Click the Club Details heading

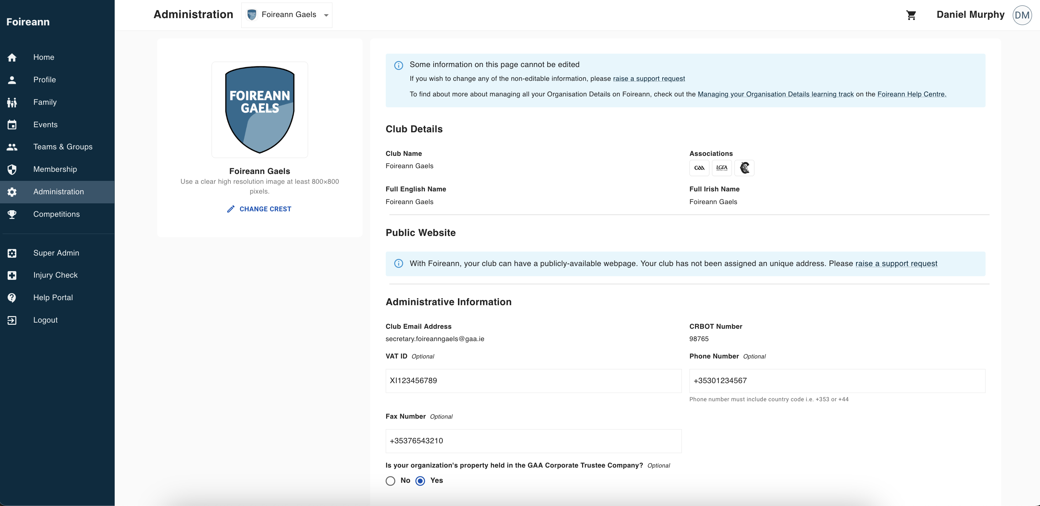pos(414,129)
